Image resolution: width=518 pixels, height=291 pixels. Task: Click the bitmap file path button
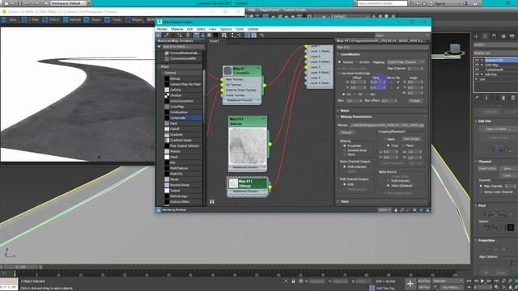387,125
